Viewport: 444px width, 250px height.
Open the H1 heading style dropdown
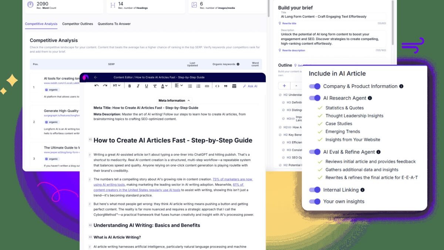tap(117, 86)
